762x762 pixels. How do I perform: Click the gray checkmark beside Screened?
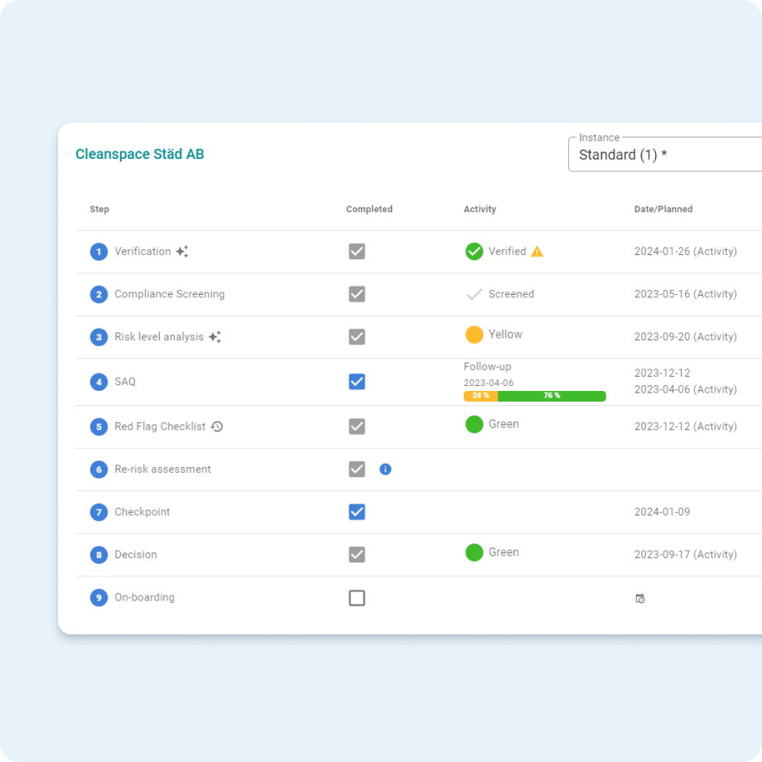(473, 293)
